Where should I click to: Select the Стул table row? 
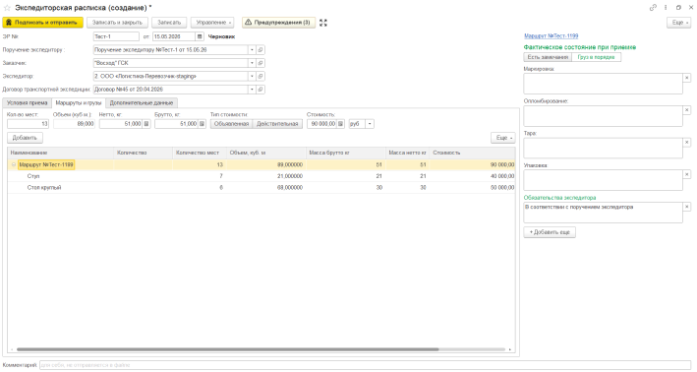(x=261, y=176)
